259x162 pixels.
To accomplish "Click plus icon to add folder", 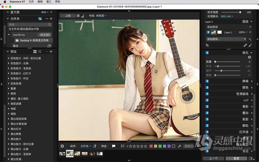I will (51, 19).
